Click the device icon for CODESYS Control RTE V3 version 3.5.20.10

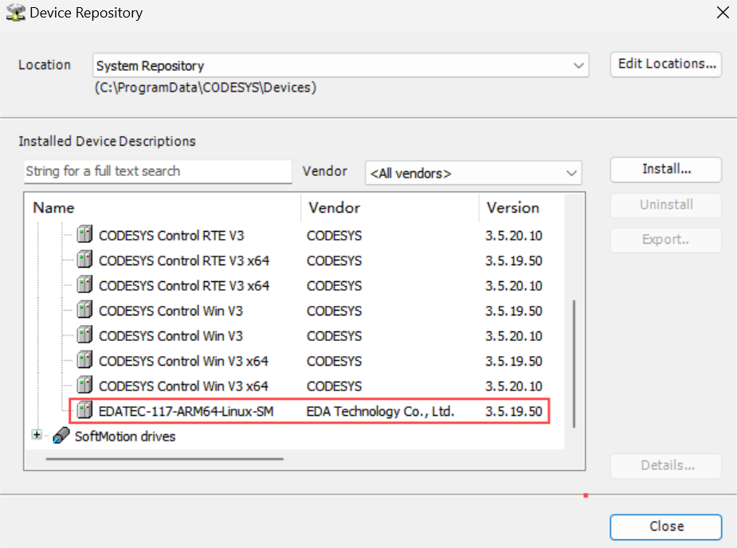point(84,234)
